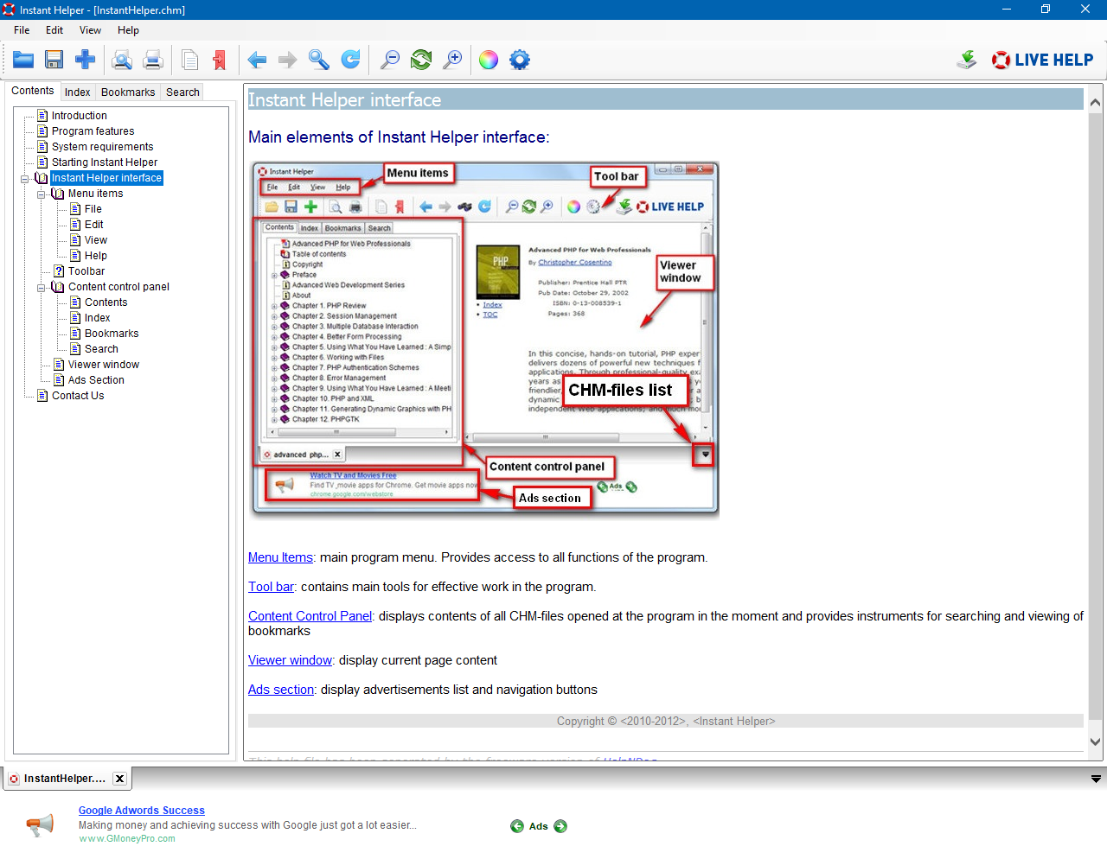Close the InstantHelper file tab
Viewport: 1107px width, 859px height.
point(120,779)
